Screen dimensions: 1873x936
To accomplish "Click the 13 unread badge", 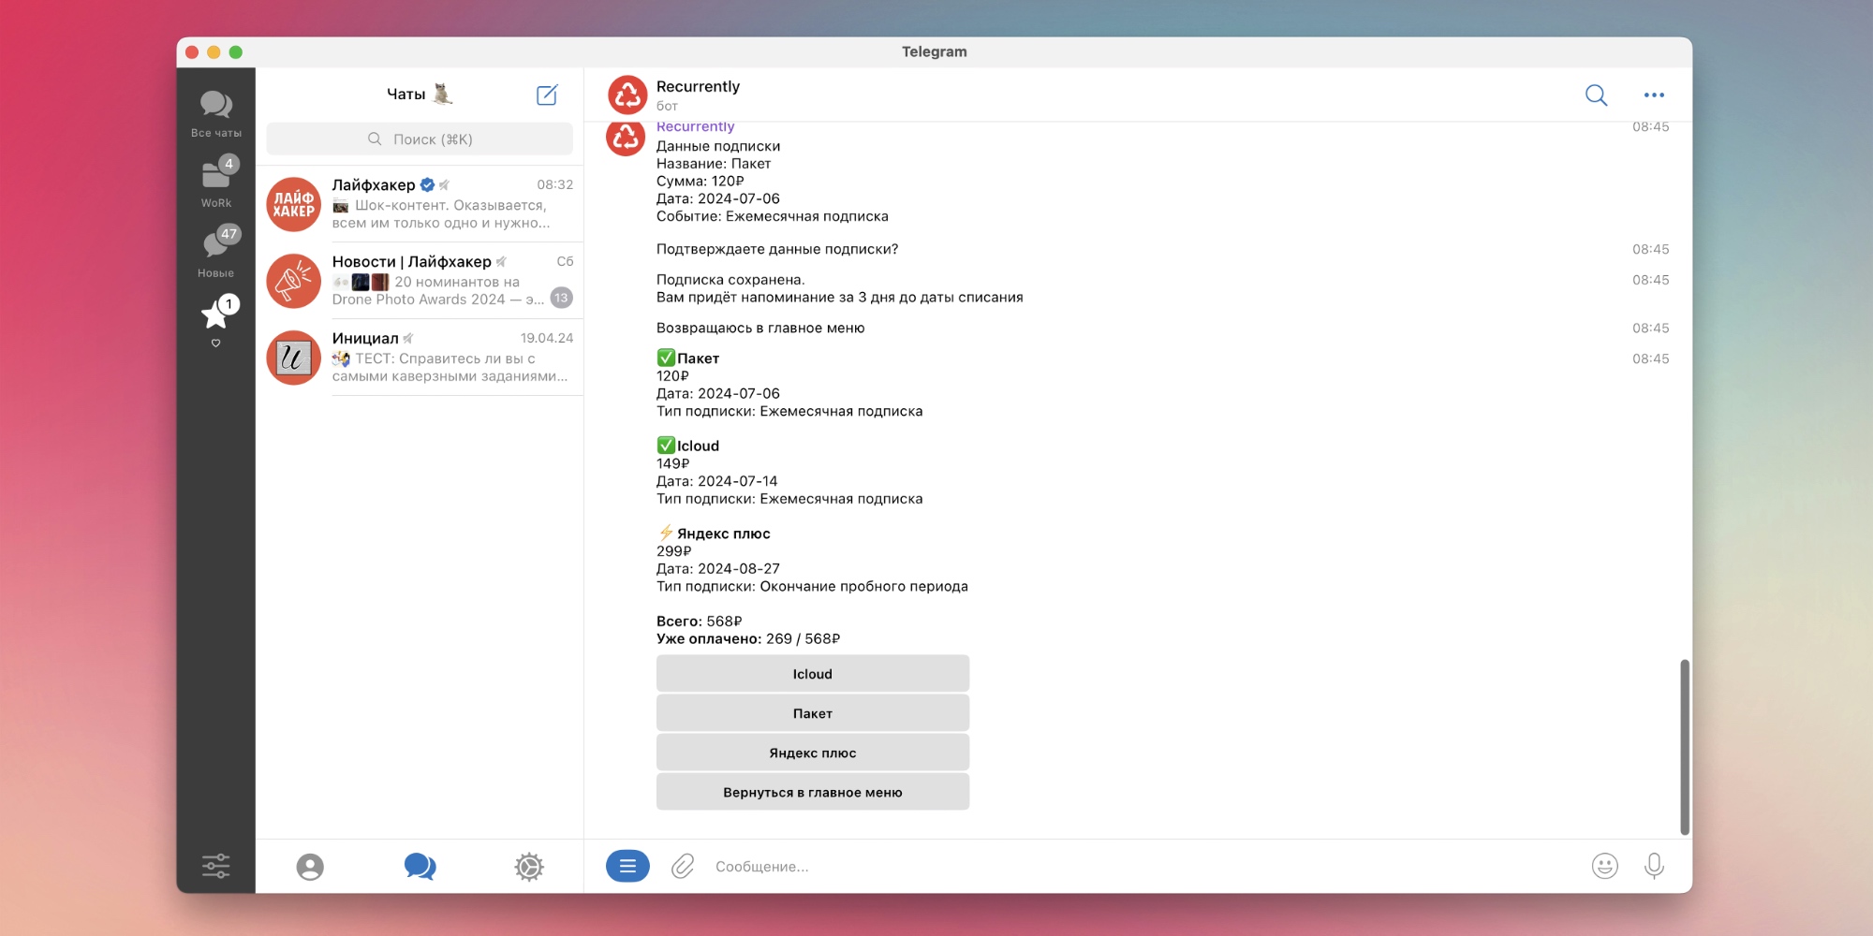I will pos(561,299).
